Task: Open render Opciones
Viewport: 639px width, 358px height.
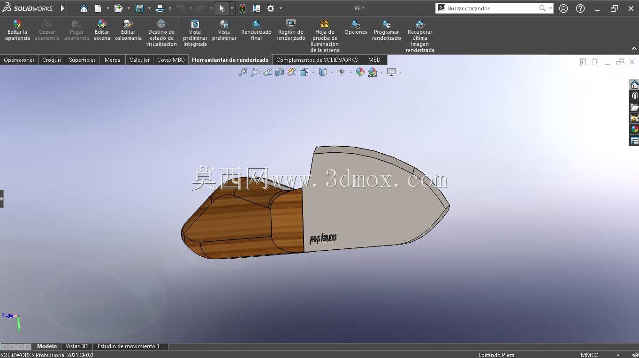Action: [x=356, y=28]
